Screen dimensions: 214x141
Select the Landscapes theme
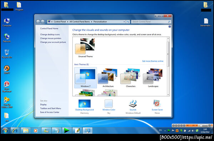click(x=153, y=77)
